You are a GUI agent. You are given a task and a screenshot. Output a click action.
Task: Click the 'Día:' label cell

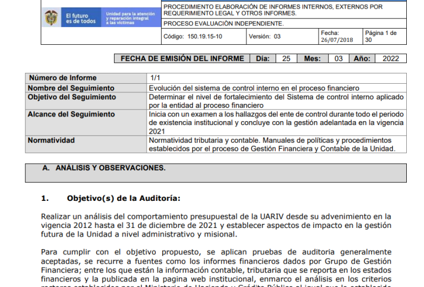point(262,59)
